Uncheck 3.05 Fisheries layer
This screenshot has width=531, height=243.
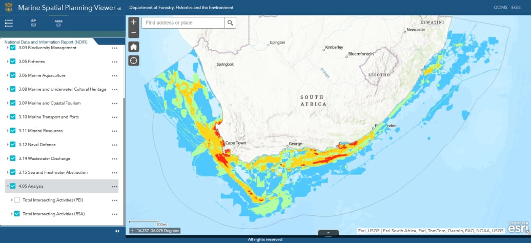click(13, 62)
